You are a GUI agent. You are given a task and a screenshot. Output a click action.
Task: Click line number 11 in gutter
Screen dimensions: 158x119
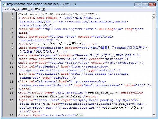point(11,67)
